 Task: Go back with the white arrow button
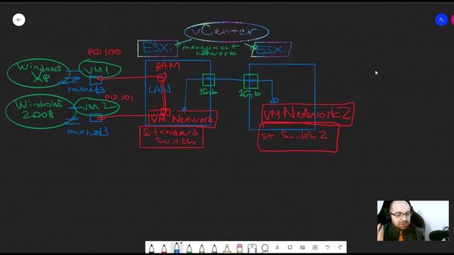point(19,20)
